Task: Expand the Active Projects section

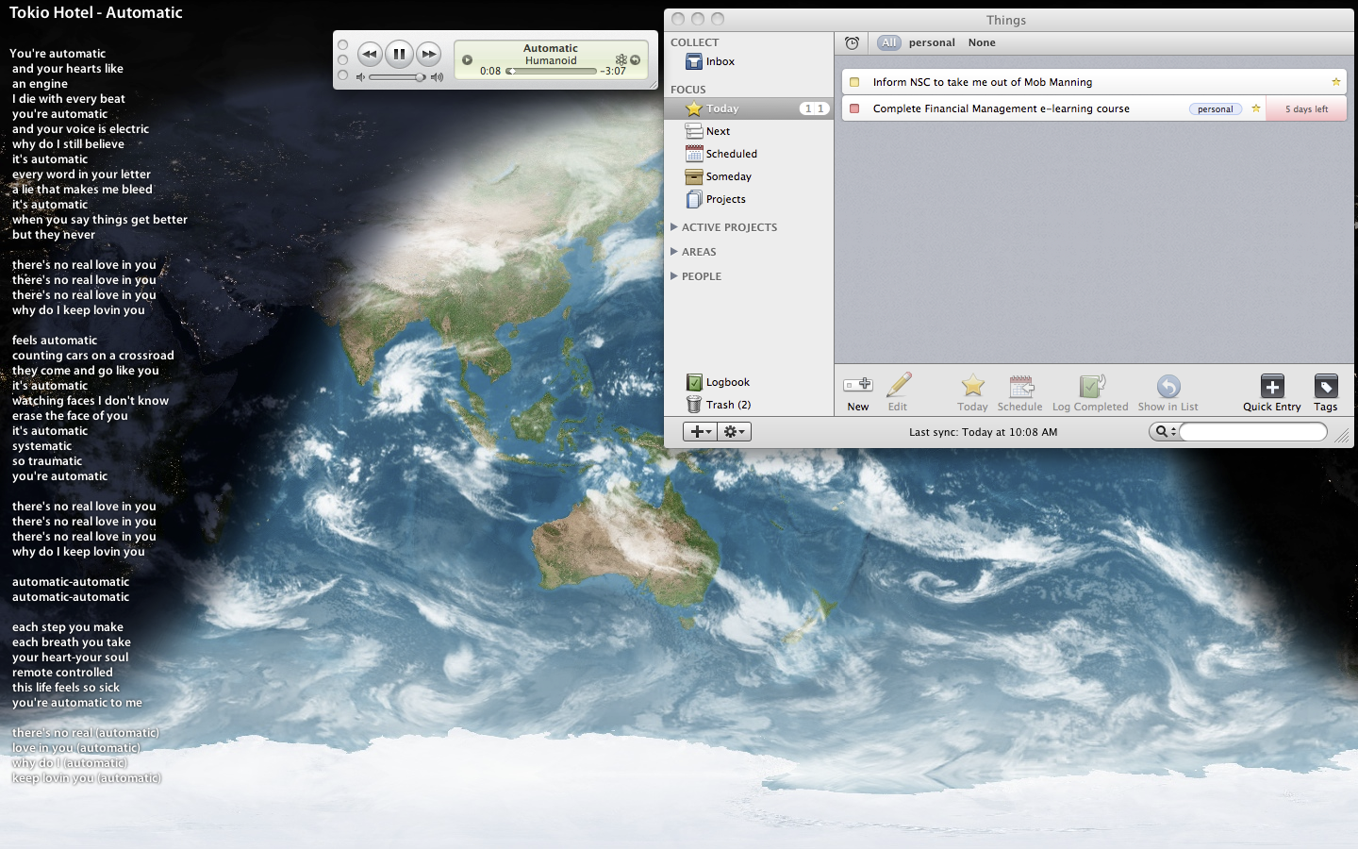Action: click(674, 227)
